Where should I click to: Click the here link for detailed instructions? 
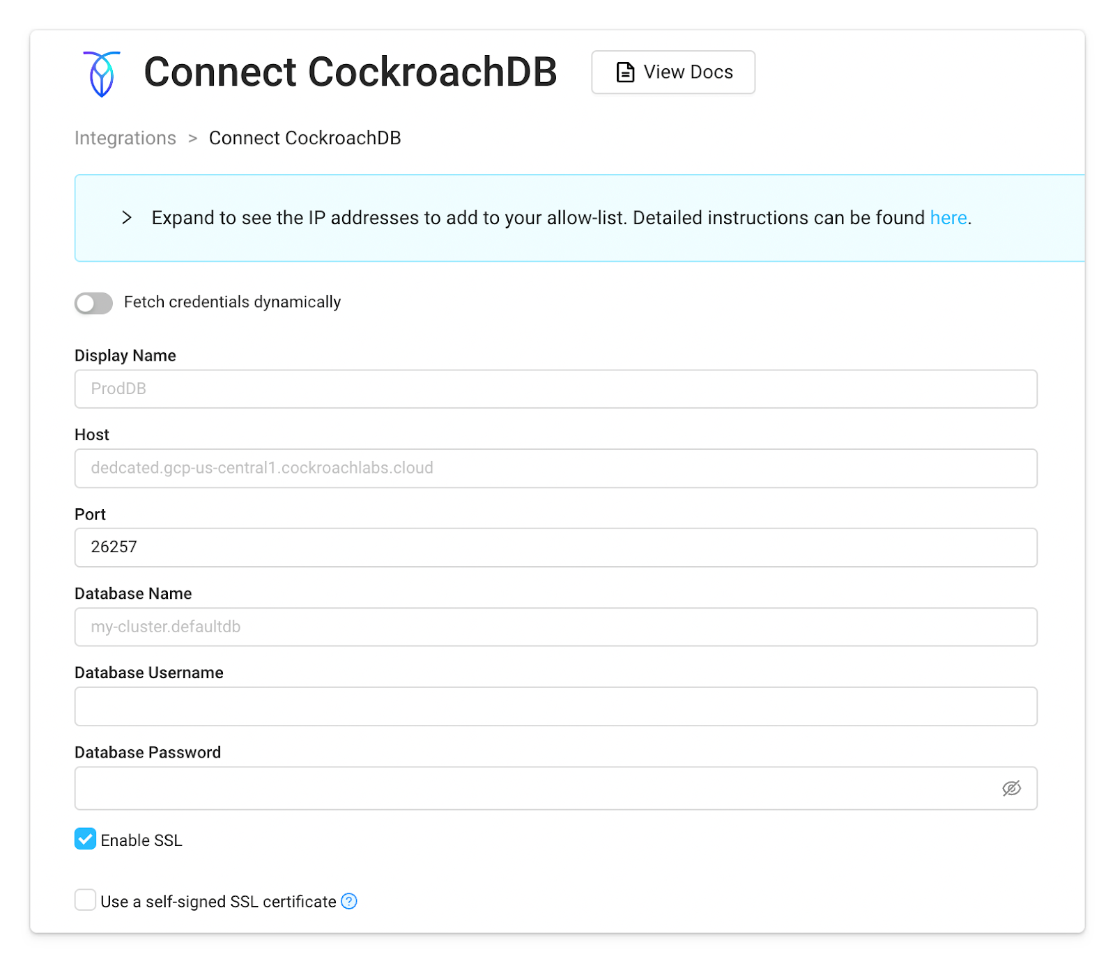pos(948,218)
